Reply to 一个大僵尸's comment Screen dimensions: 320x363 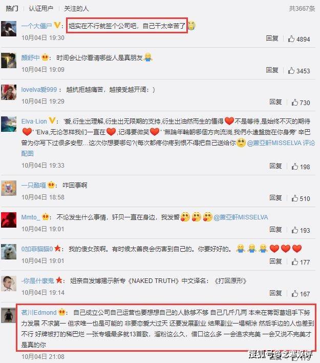point(272,38)
